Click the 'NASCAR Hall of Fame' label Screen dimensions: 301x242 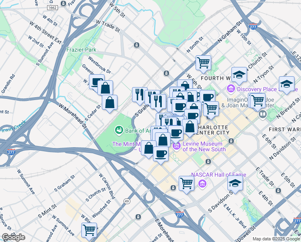coord(219,175)
